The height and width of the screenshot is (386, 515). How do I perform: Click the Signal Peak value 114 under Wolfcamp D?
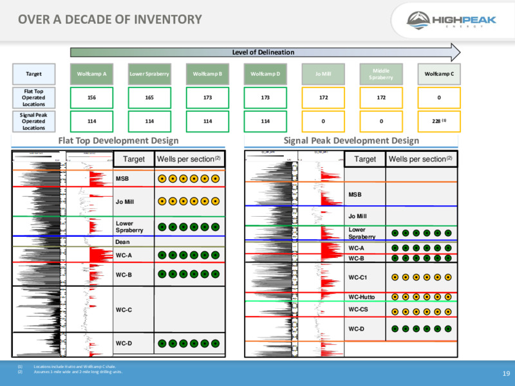click(x=265, y=122)
